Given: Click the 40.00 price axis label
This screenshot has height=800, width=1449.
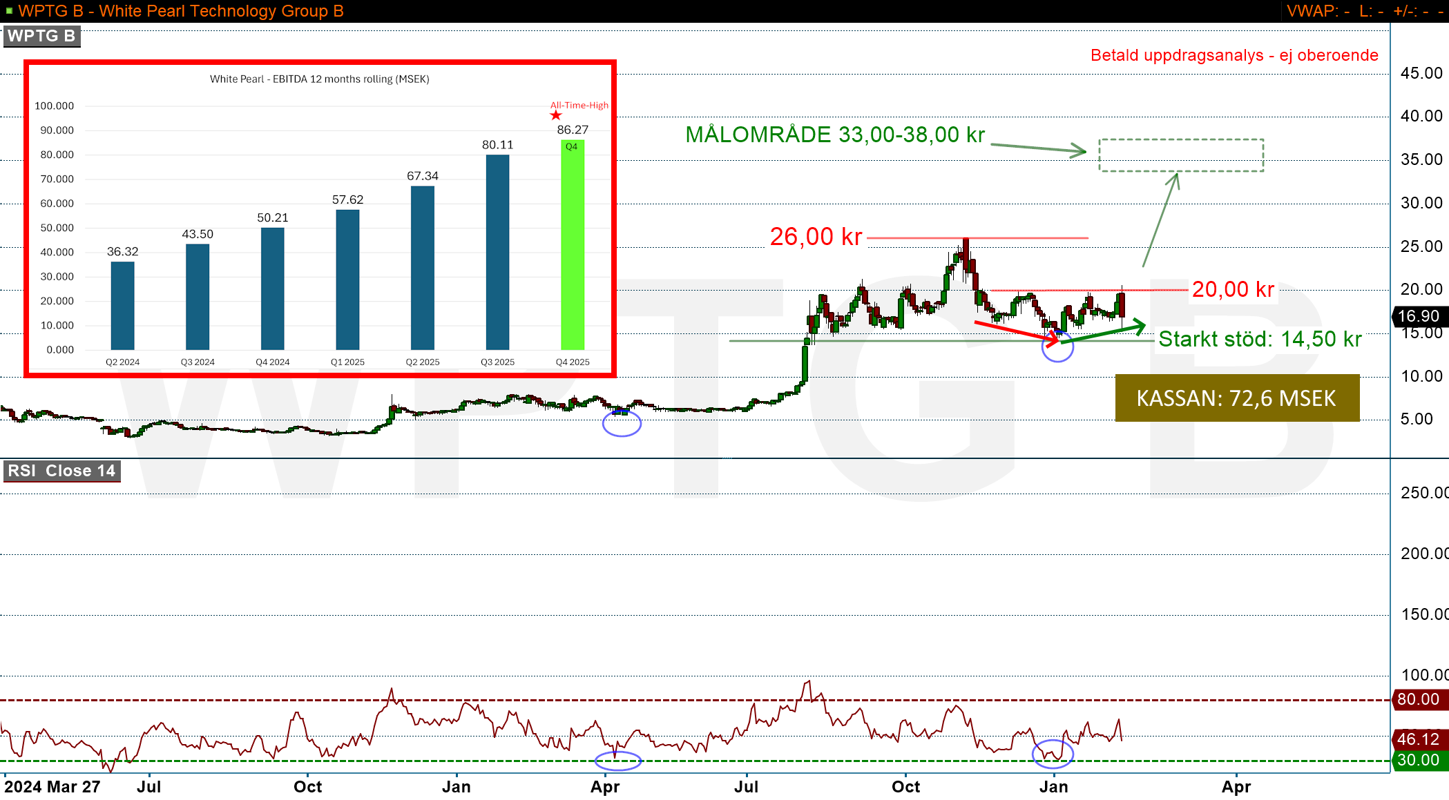Looking at the screenshot, I should tap(1421, 116).
